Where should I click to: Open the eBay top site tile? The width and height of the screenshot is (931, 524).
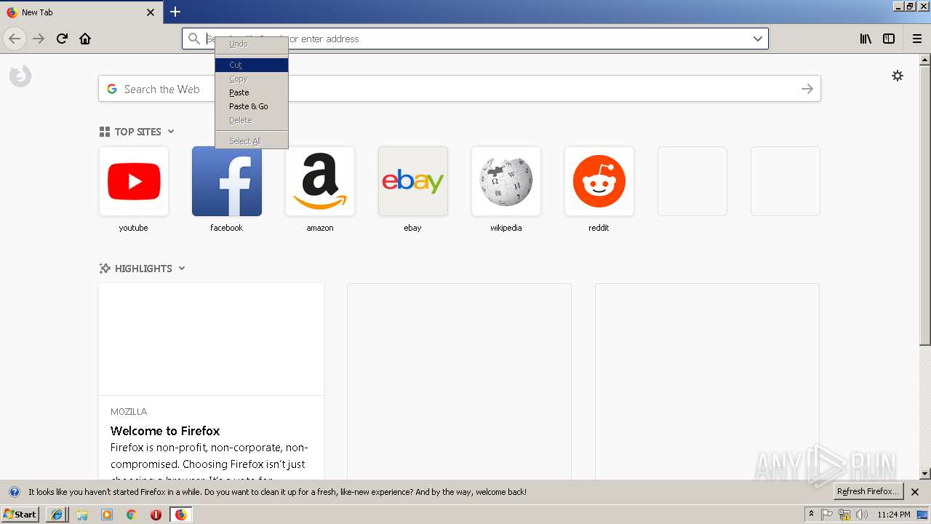coord(413,181)
